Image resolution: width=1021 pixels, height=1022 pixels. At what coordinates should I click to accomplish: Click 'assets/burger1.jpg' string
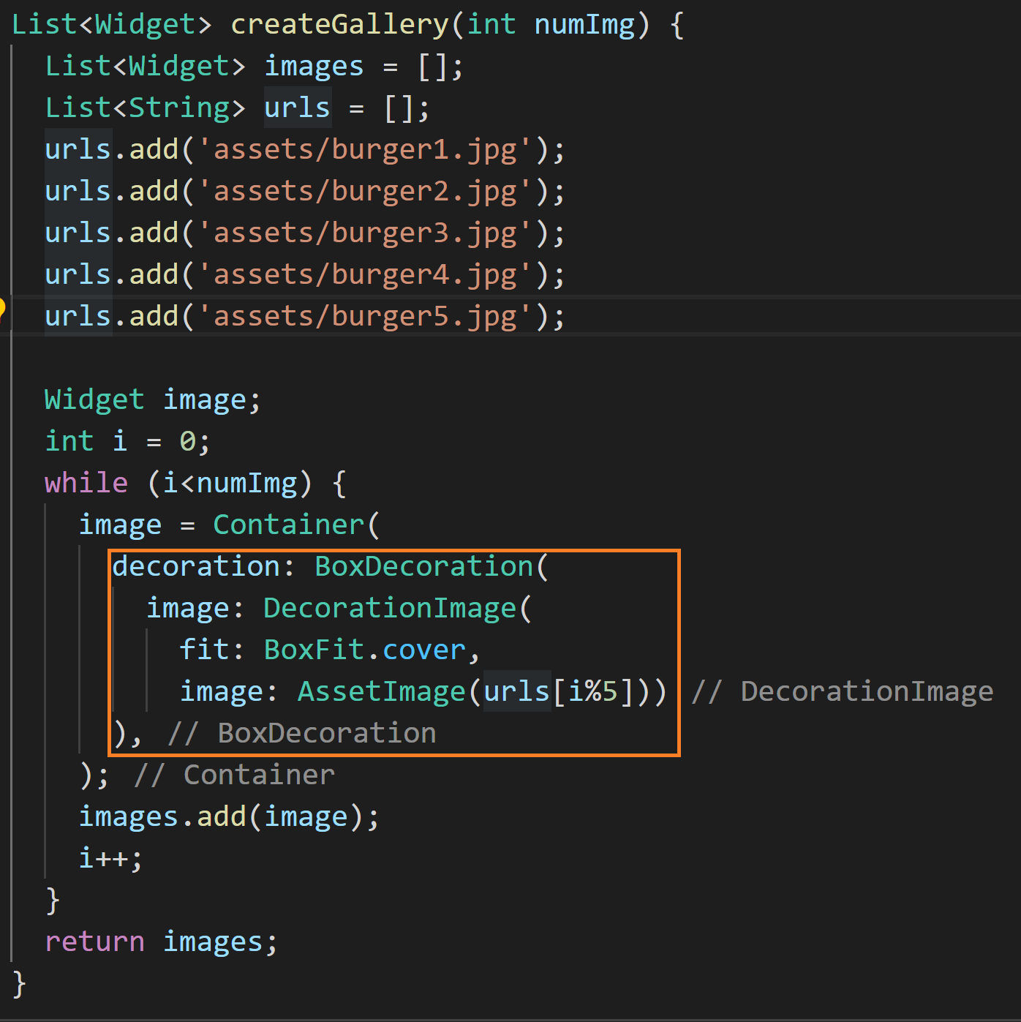pos(365,150)
